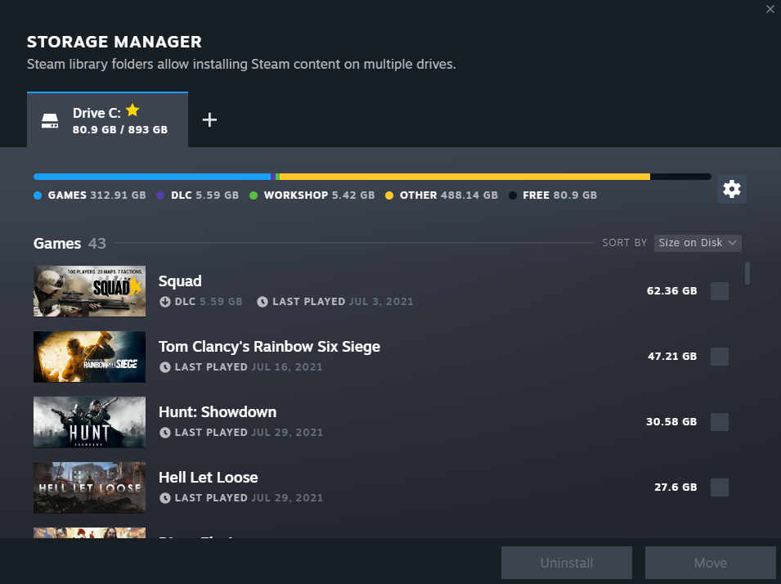Close the Storage Manager window
This screenshot has width=781, height=584.
770,9
